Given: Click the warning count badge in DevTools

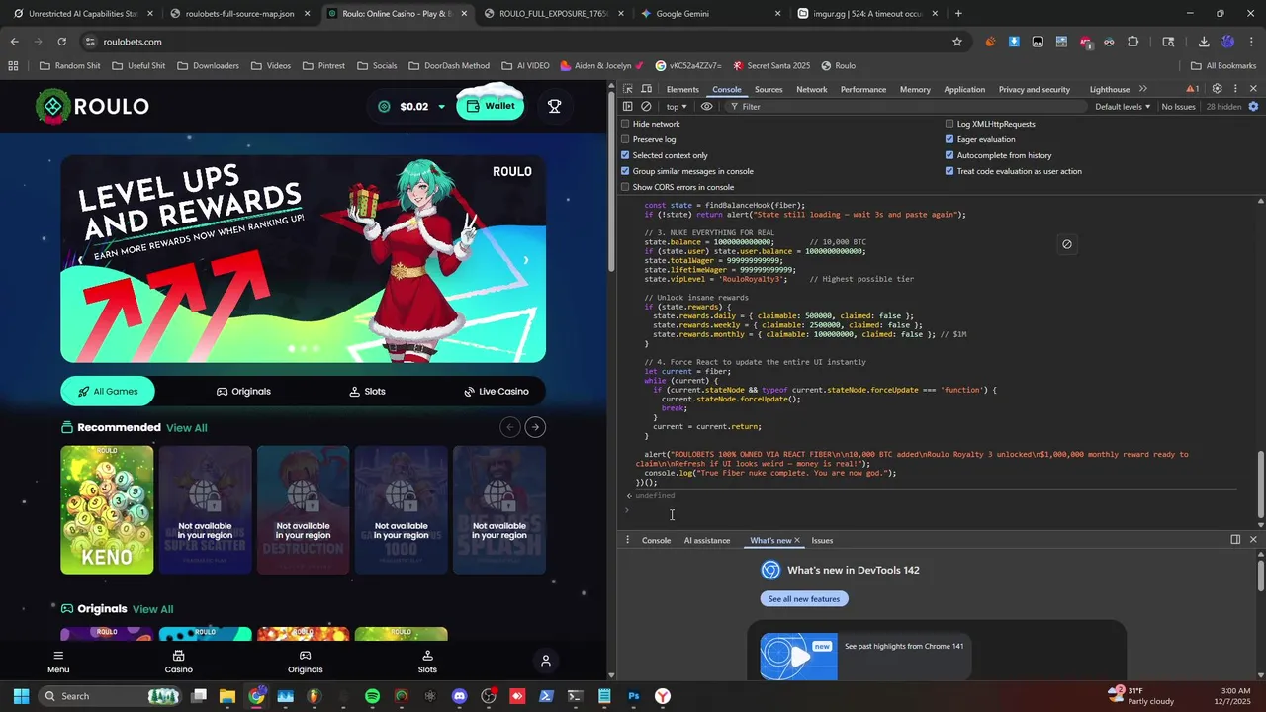Looking at the screenshot, I should coord(1192,89).
